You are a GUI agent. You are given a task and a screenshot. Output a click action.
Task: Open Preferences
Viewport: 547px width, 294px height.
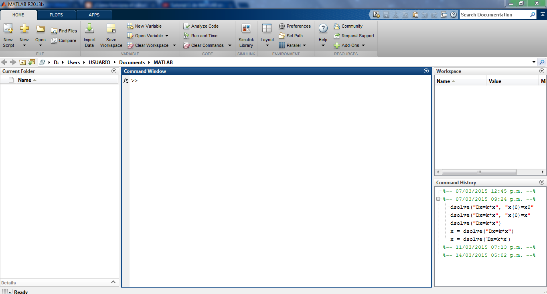[295, 26]
